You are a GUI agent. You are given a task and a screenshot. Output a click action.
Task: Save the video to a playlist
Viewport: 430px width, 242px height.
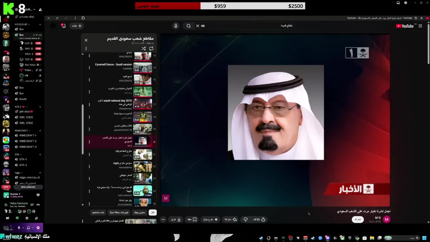coord(192,219)
